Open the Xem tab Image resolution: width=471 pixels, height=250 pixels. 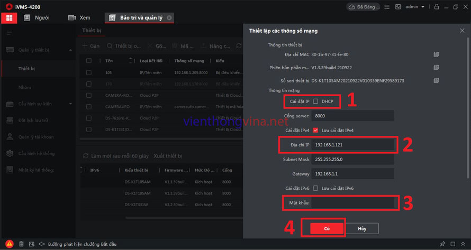point(79,17)
